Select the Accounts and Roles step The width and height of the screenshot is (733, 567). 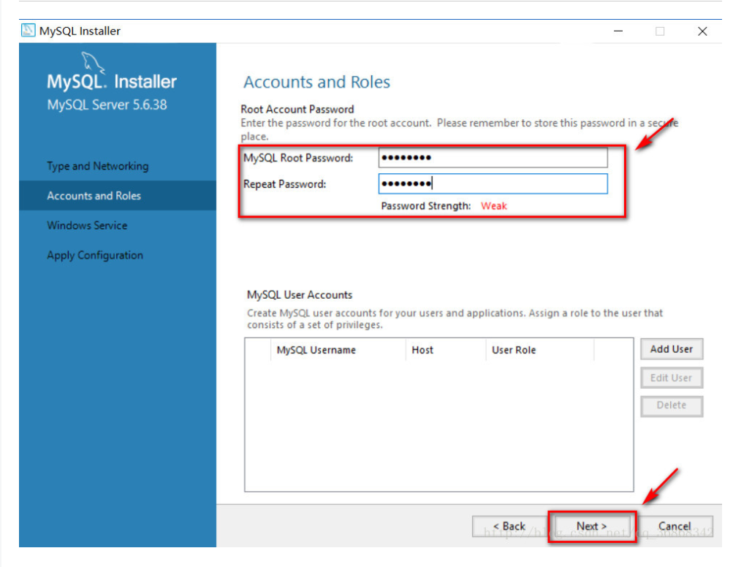pyautogui.click(x=118, y=195)
